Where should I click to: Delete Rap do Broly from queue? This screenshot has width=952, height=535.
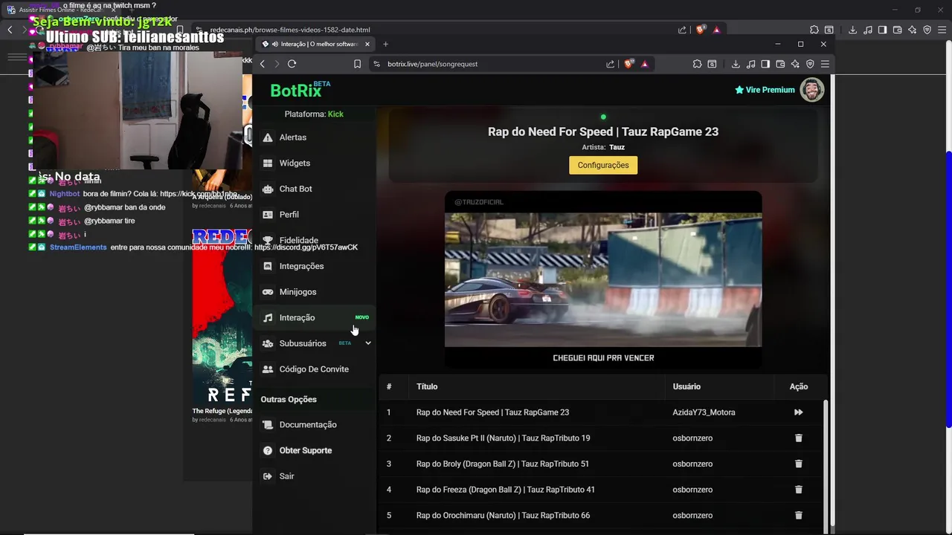click(x=798, y=464)
